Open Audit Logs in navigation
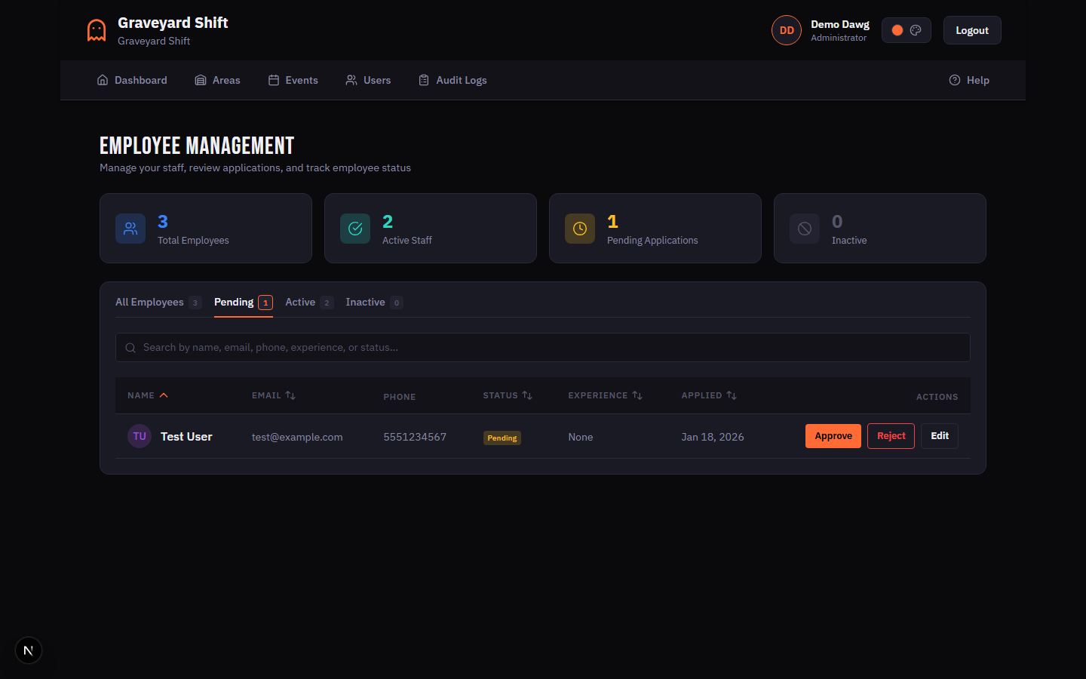Image resolution: width=1086 pixels, height=679 pixels. coord(452,80)
